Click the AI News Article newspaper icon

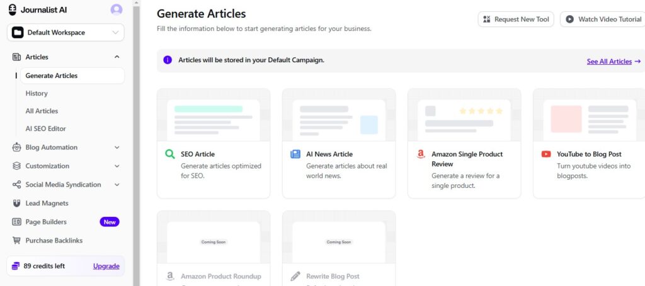click(295, 154)
